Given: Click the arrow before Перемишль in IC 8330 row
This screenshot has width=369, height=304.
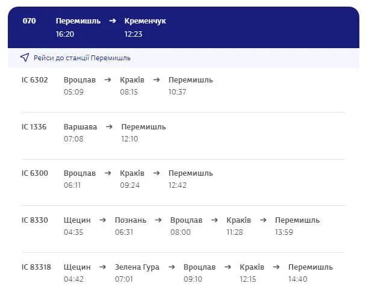Looking at the screenshot, I should (x=263, y=220).
